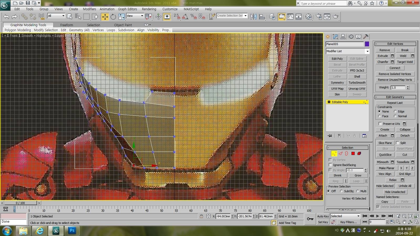Open the Rendering menu
Viewport: 420px width, 236px height.
(149, 9)
